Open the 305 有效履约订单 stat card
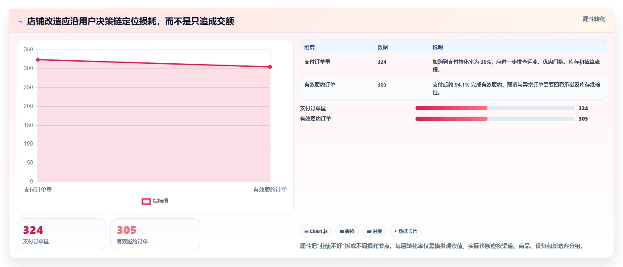 click(155, 234)
